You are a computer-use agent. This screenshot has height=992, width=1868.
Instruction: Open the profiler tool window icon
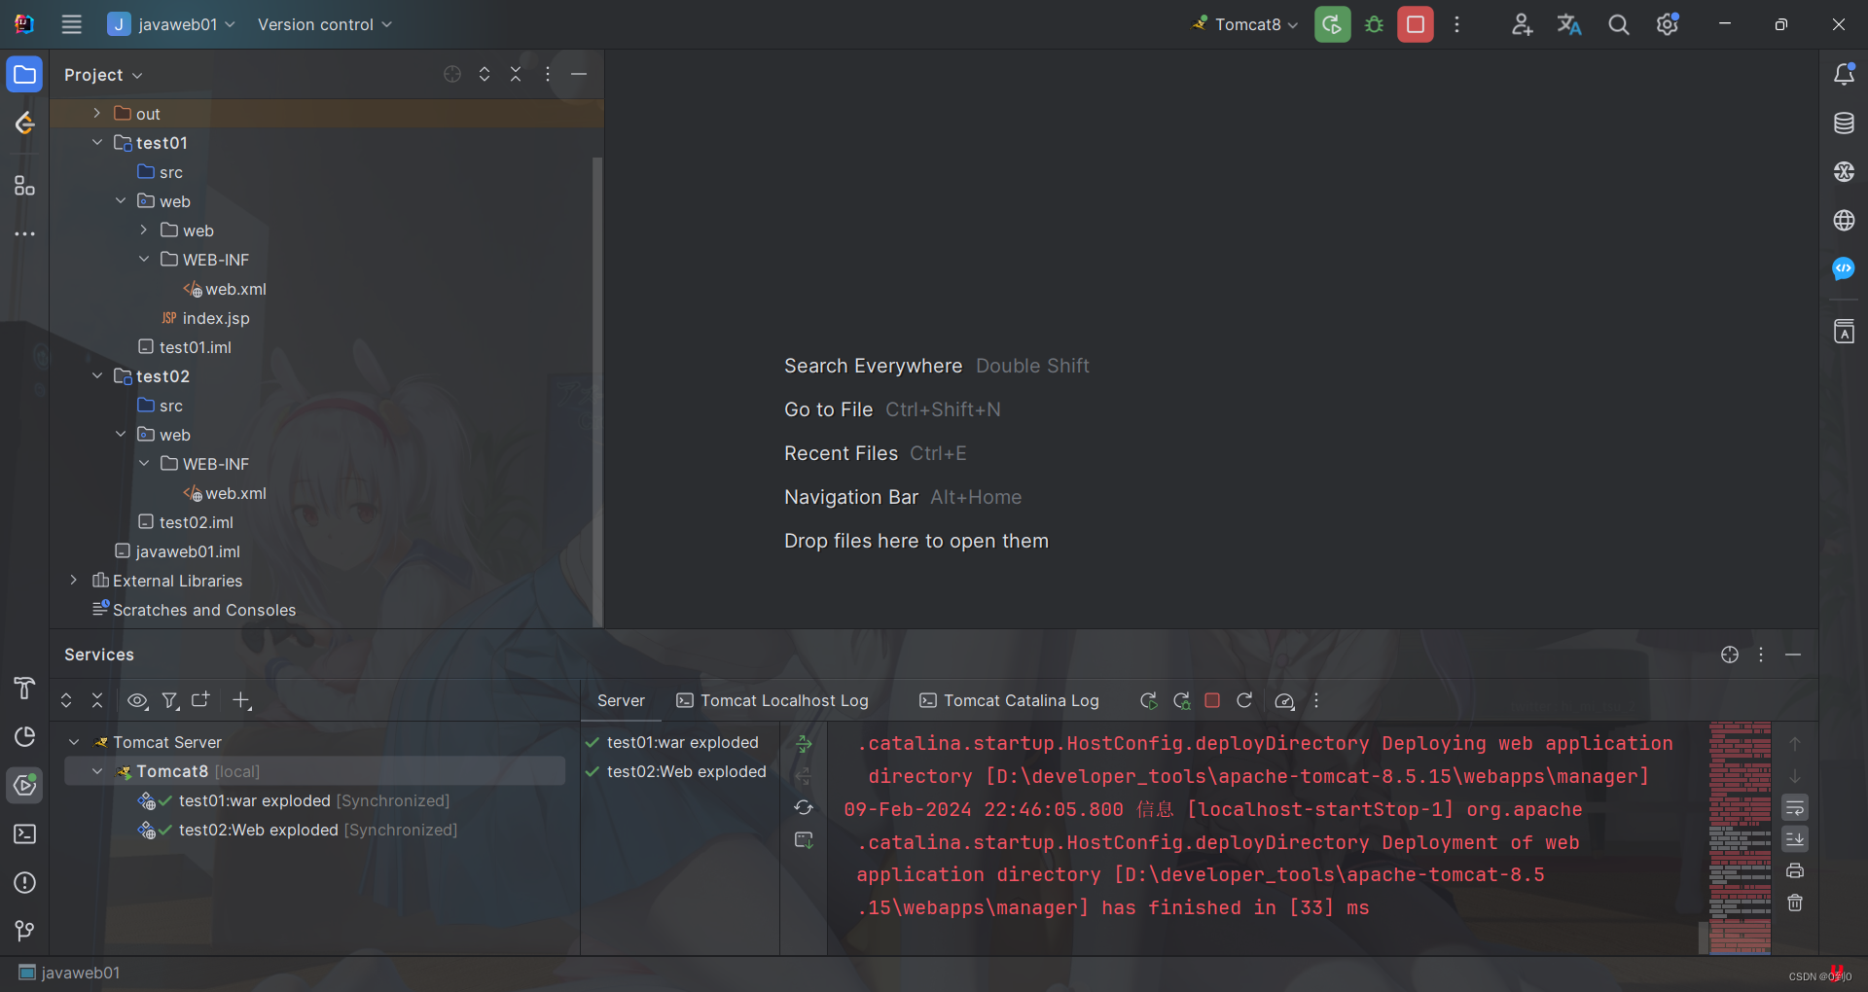pos(24,736)
